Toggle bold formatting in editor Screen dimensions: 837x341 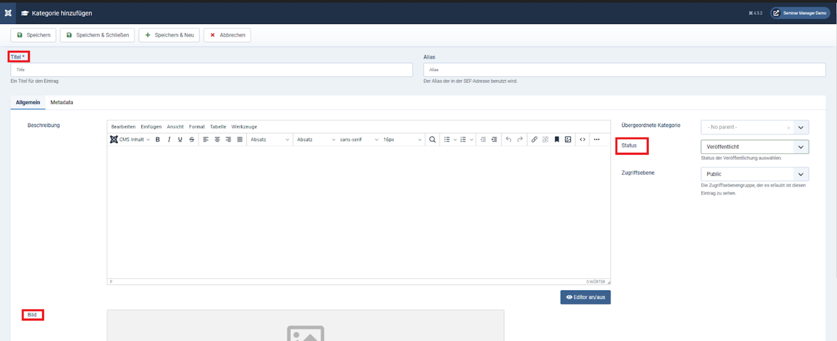(158, 140)
